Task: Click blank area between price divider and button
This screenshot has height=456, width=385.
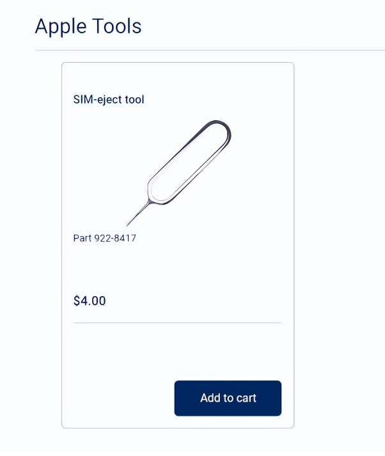Action: click(178, 352)
